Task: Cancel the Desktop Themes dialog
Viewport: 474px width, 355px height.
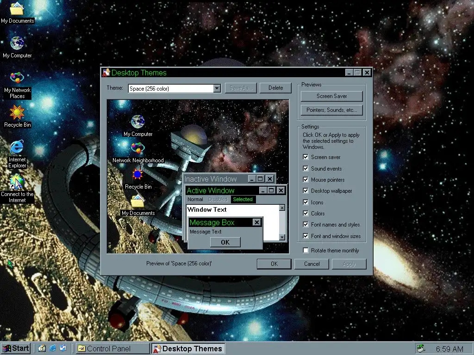Action: [312, 264]
